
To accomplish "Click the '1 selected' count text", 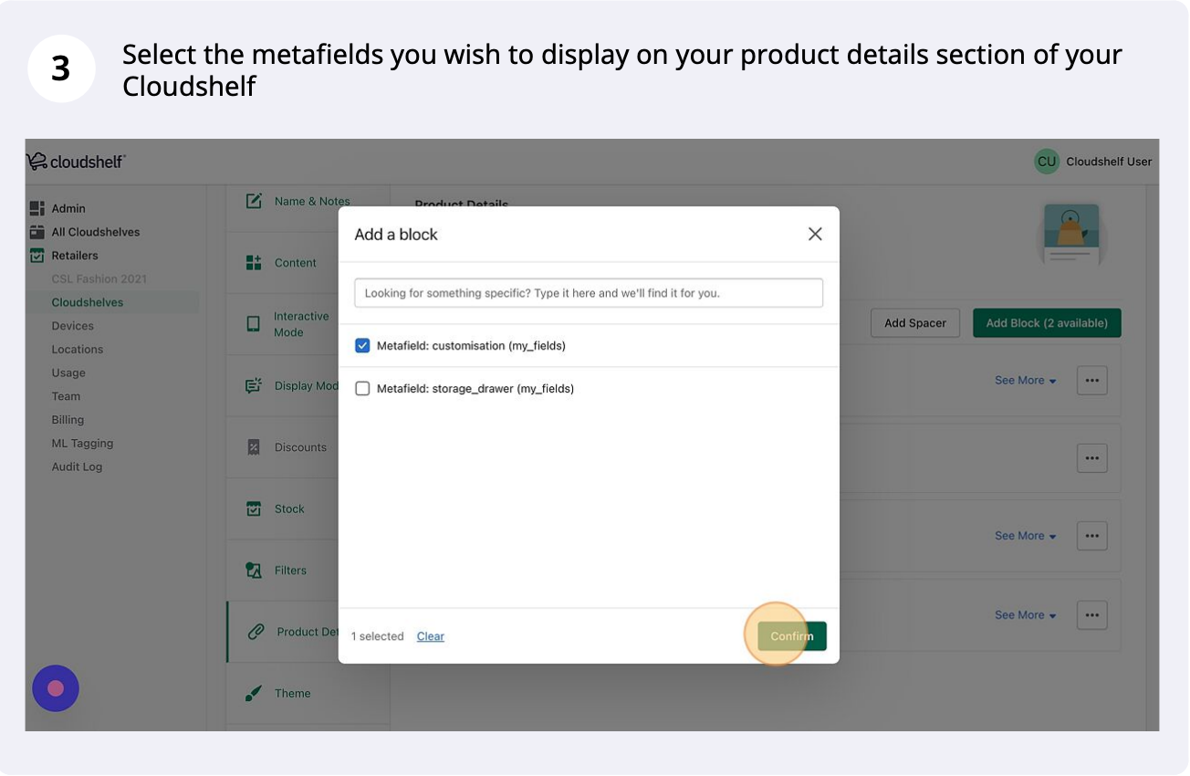I will pyautogui.click(x=378, y=636).
